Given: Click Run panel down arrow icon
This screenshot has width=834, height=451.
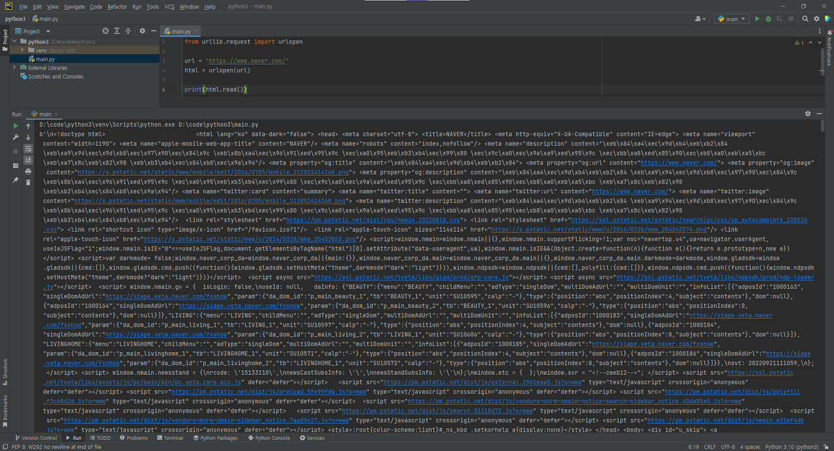Looking at the screenshot, I should pyautogui.click(x=28, y=137).
